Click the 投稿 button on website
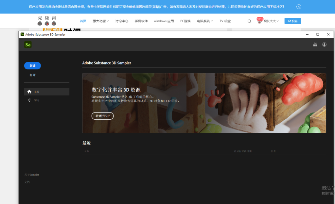Image resolution: width=335 pixels, height=204 pixels. (293, 21)
